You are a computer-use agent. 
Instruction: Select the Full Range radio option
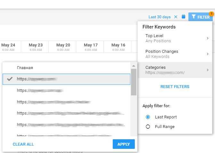pos(148,127)
